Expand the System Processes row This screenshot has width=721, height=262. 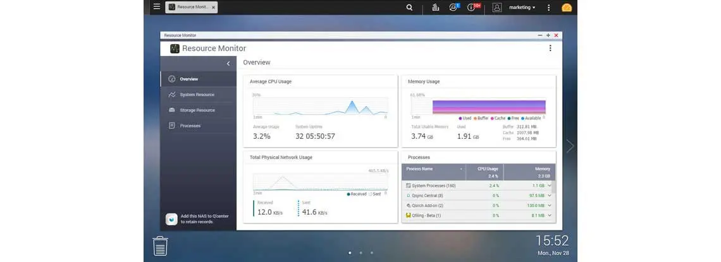pyautogui.click(x=550, y=186)
